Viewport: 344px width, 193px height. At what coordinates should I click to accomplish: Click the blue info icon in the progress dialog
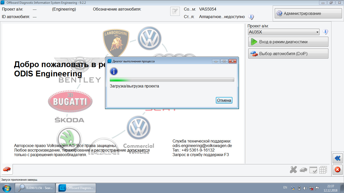tap(114, 71)
